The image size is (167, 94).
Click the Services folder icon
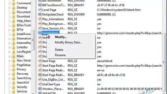(x=14, y=91)
